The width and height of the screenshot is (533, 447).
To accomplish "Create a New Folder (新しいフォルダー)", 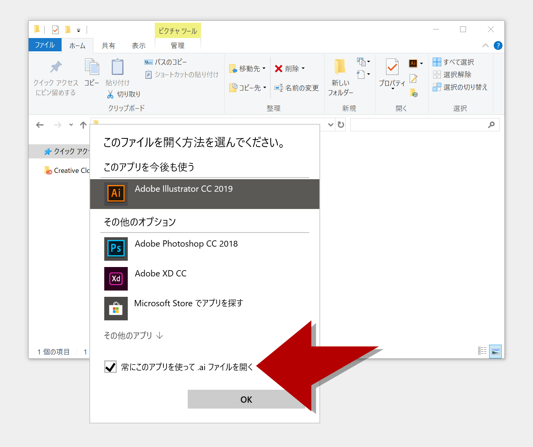I will (x=340, y=77).
